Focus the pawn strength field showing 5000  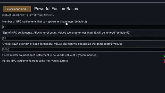pos(84,49)
